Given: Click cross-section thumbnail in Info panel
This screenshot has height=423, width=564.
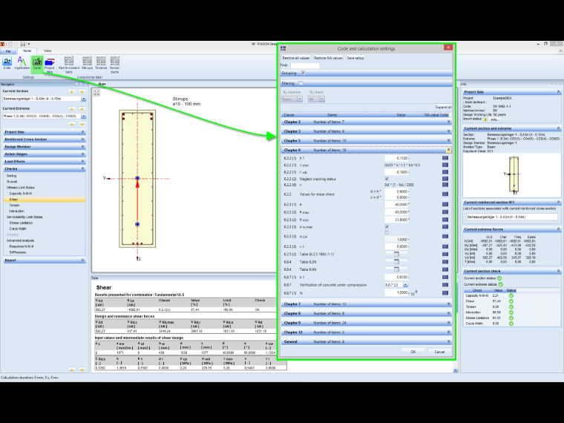Looking at the screenshot, I should [x=514, y=174].
